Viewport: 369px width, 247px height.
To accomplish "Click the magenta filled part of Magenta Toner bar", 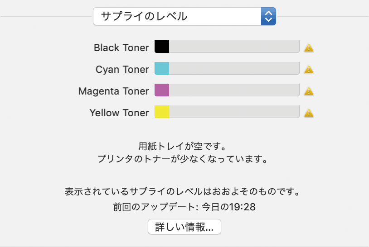I will [162, 90].
